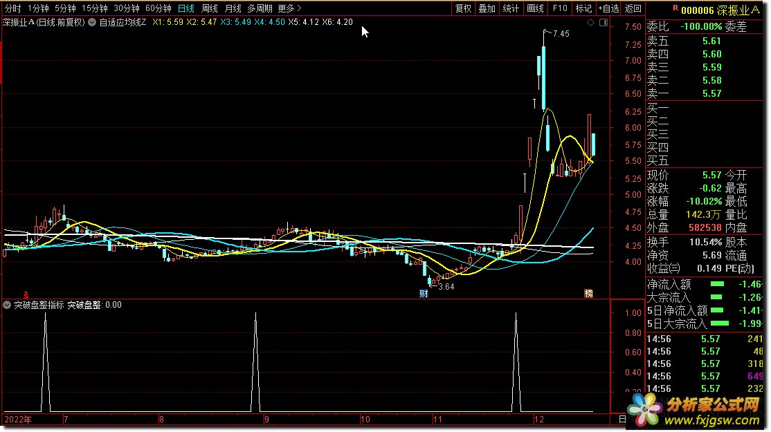Screen dimensions: 771x432
Task: Click month 12 on the time axis
Action: [539, 420]
